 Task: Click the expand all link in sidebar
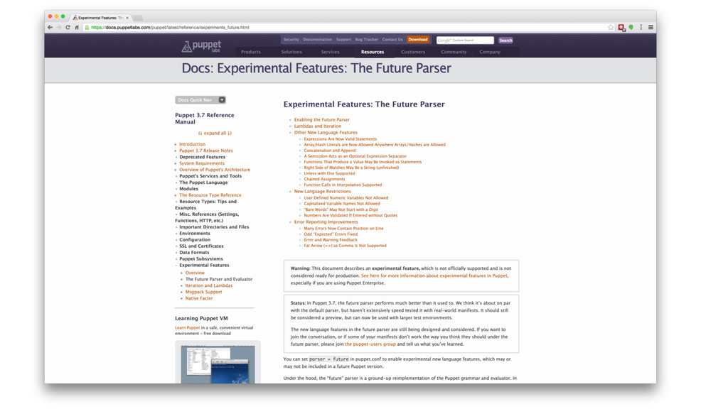pos(215,133)
